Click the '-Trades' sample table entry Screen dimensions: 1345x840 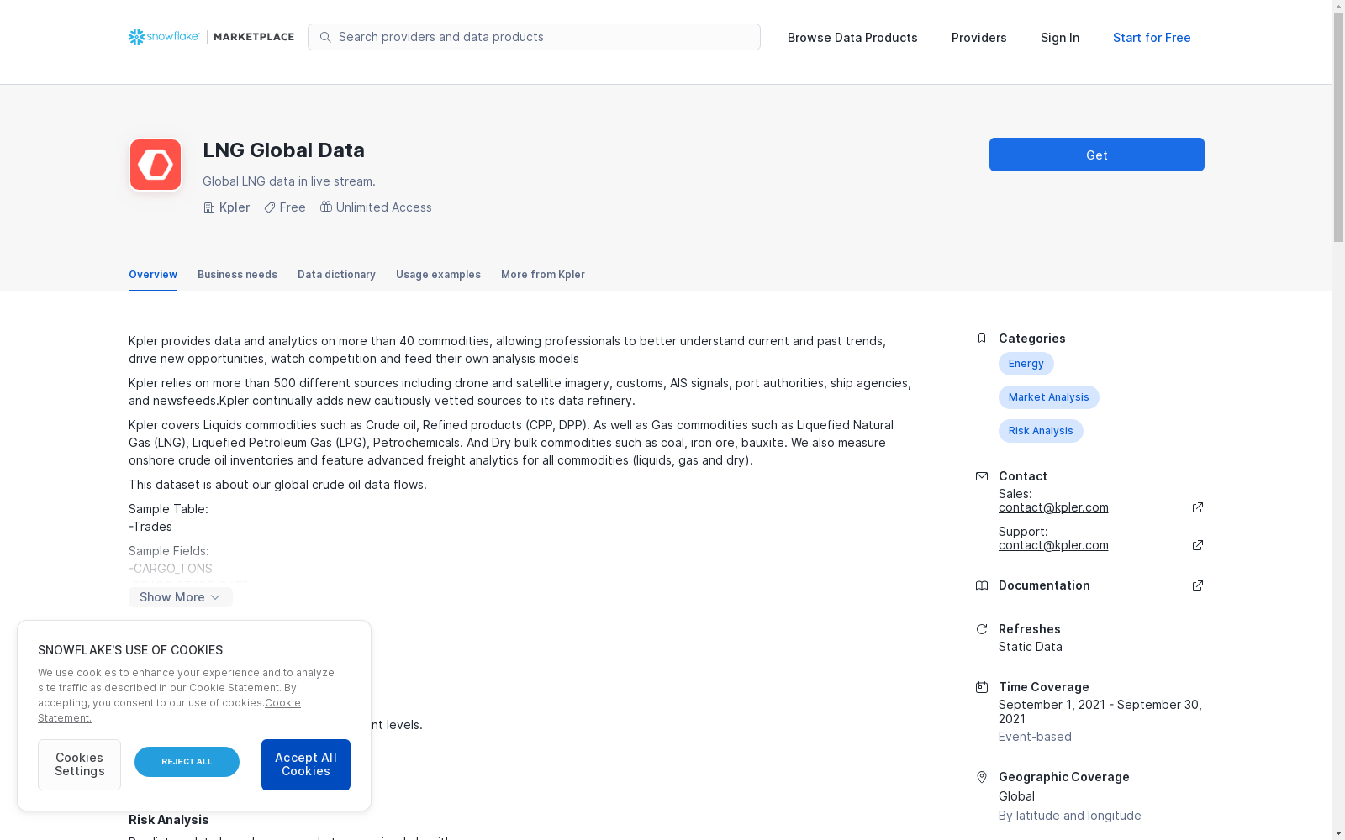150,527
